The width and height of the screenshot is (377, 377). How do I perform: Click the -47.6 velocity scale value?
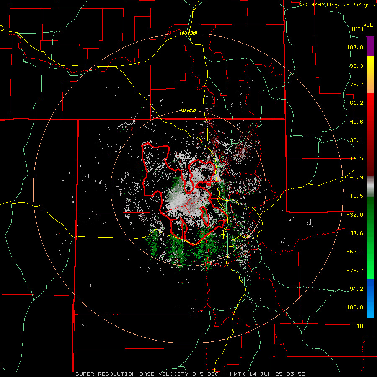(355, 233)
